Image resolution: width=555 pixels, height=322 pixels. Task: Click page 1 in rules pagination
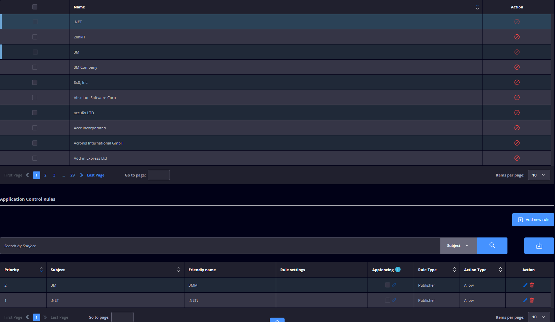[36, 317]
